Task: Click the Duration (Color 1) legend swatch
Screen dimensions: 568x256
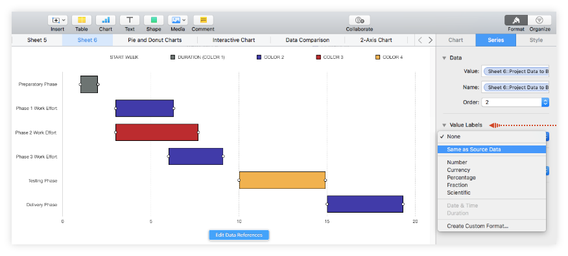Action: 172,58
